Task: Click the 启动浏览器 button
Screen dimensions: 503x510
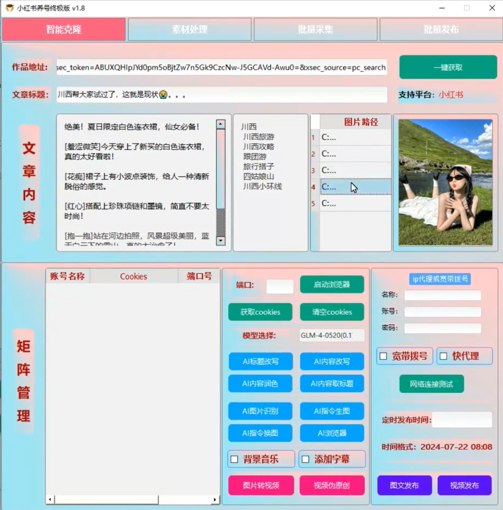Action: 332,285
